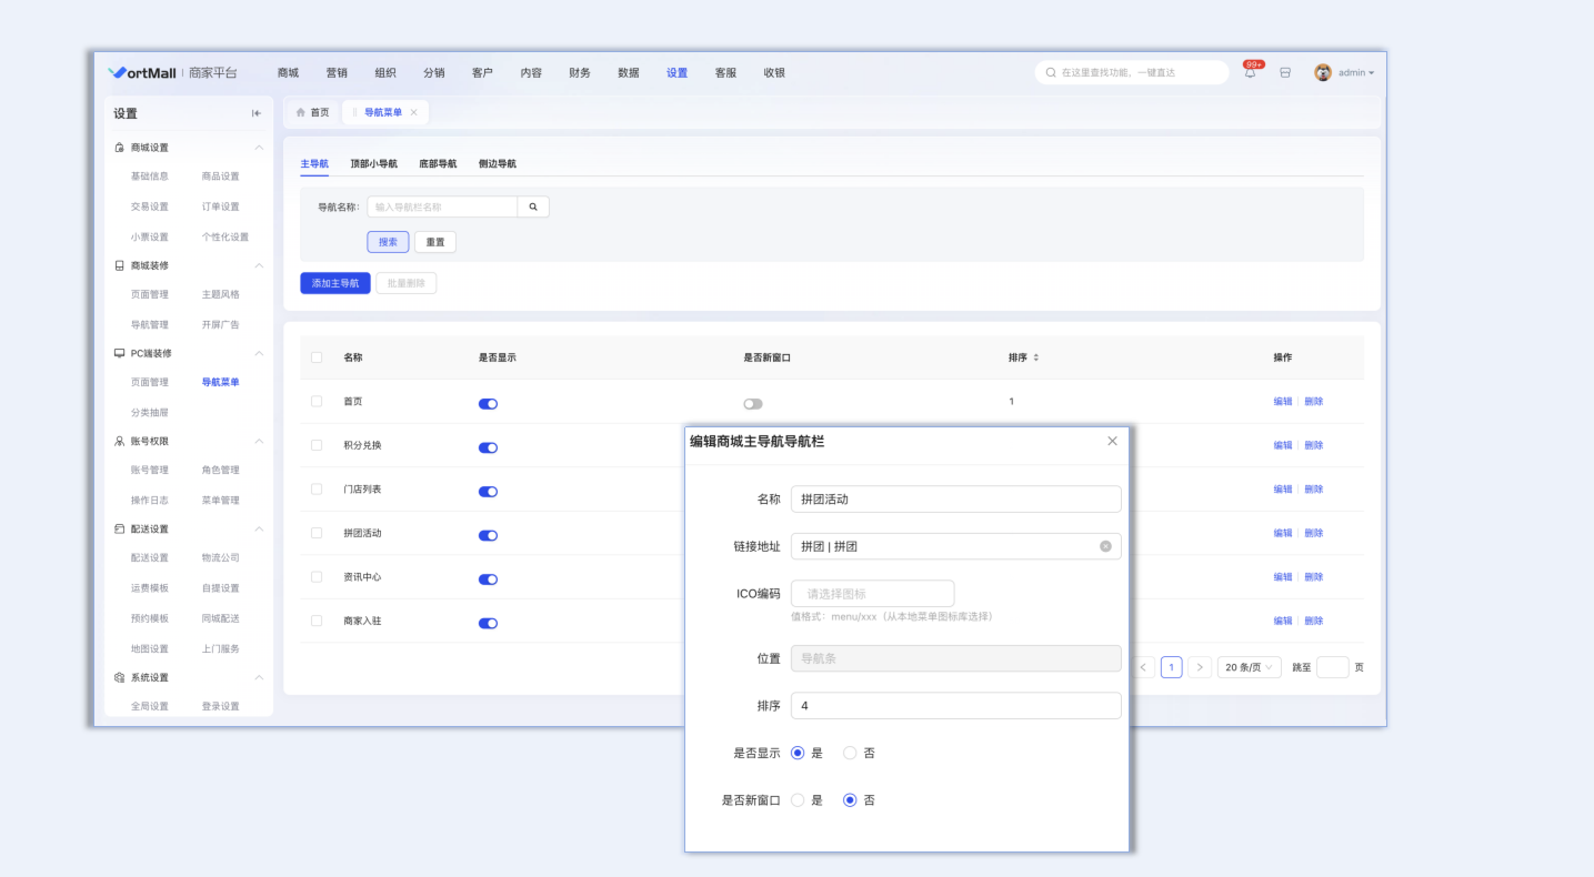Click the magnifier icon next to navigation name

(533, 206)
